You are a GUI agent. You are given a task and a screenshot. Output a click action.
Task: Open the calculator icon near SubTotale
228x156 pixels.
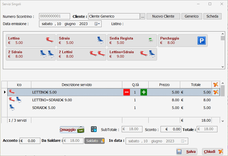94,129
